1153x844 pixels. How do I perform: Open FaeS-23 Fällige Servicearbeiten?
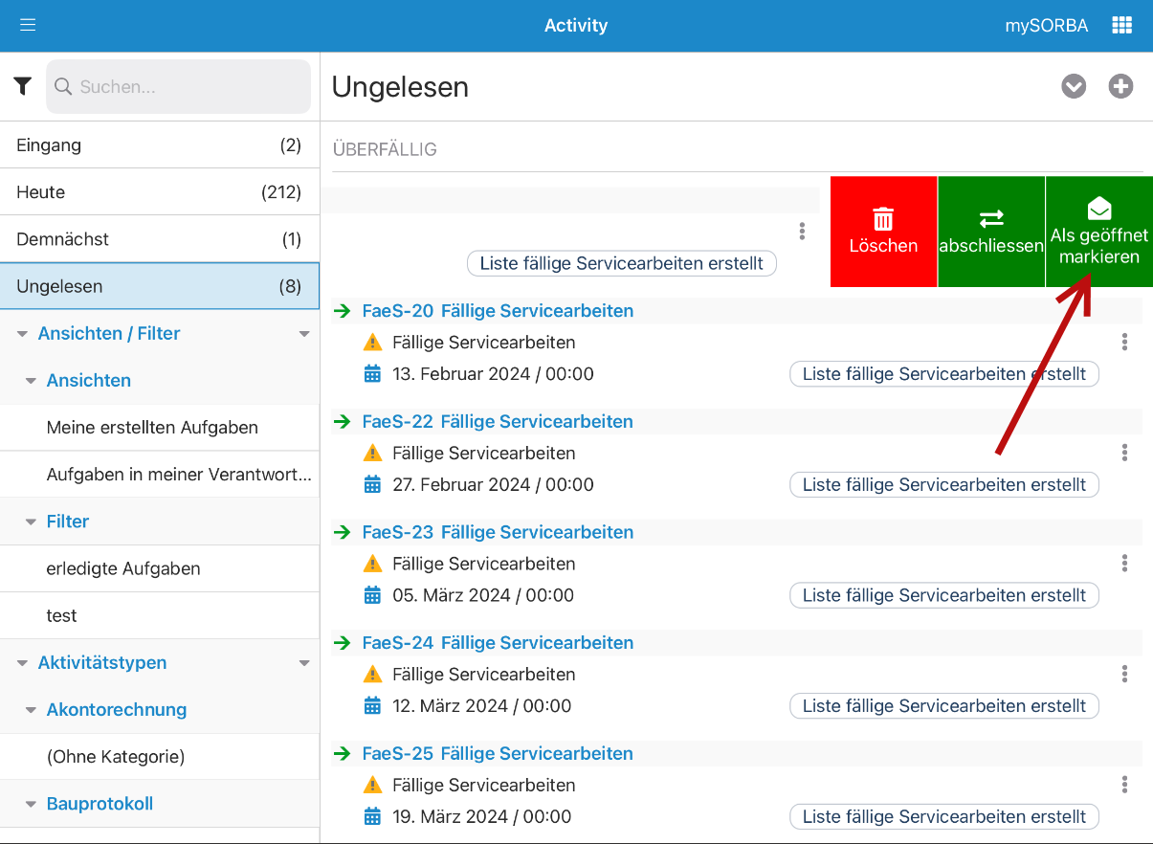pyautogui.click(x=498, y=532)
